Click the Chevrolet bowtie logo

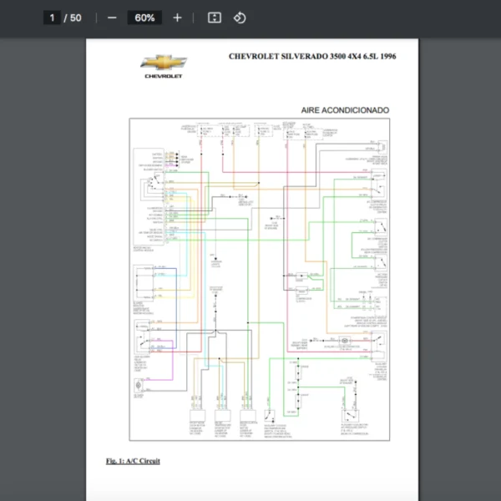(x=164, y=63)
